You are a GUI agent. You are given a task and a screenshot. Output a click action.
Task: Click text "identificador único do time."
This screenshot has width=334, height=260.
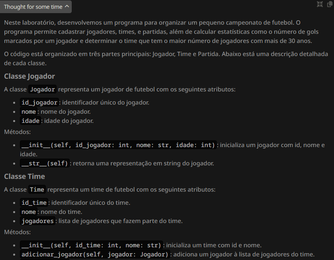91,203
